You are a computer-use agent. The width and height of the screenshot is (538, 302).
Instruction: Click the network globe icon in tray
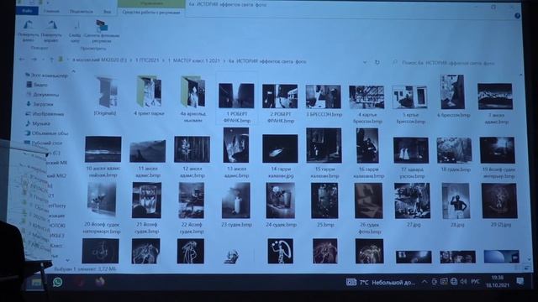(x=454, y=282)
